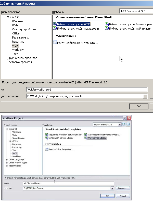This screenshot has height=204, width=153.
Task: Select Visual C# in English Project types tree
Action: click(x=13, y=129)
